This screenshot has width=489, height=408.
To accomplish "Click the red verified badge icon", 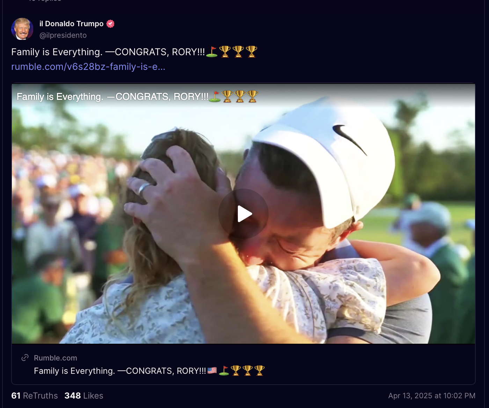I will point(110,24).
